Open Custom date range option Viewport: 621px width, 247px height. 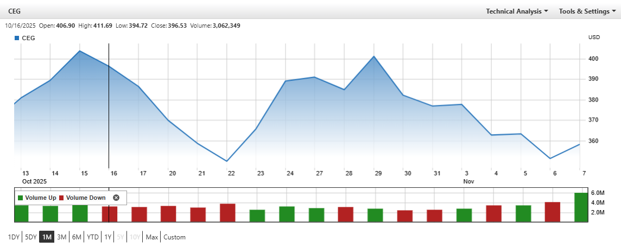point(174,237)
